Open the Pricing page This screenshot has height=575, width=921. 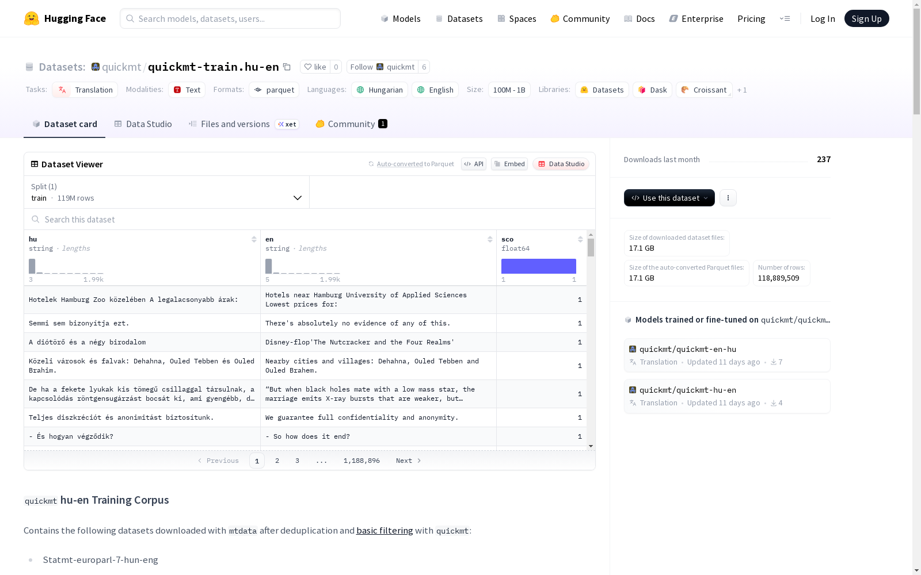[751, 18]
